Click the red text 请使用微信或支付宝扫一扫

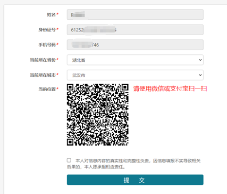170,88
